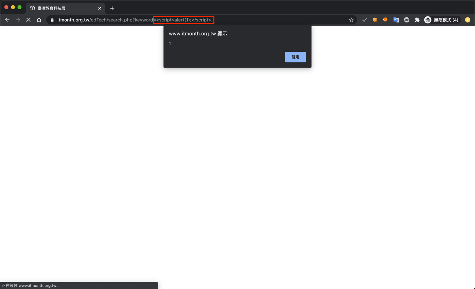475x289 pixels.
Task: Select the 臺灣教育科技展 tab
Action: click(x=65, y=8)
